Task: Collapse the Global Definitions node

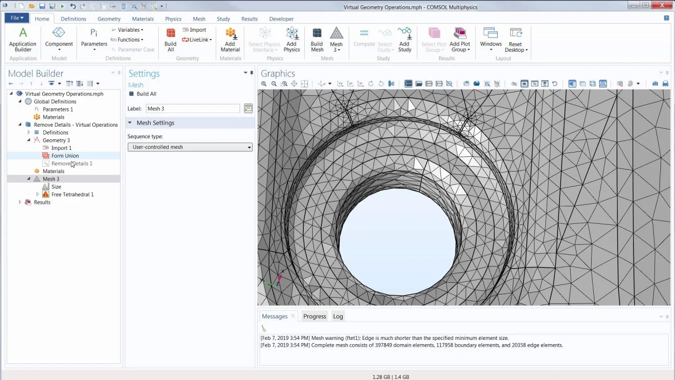Action: pyautogui.click(x=20, y=101)
